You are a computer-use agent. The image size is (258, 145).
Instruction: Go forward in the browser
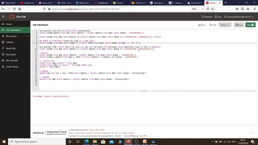pyautogui.click(x=9, y=9)
